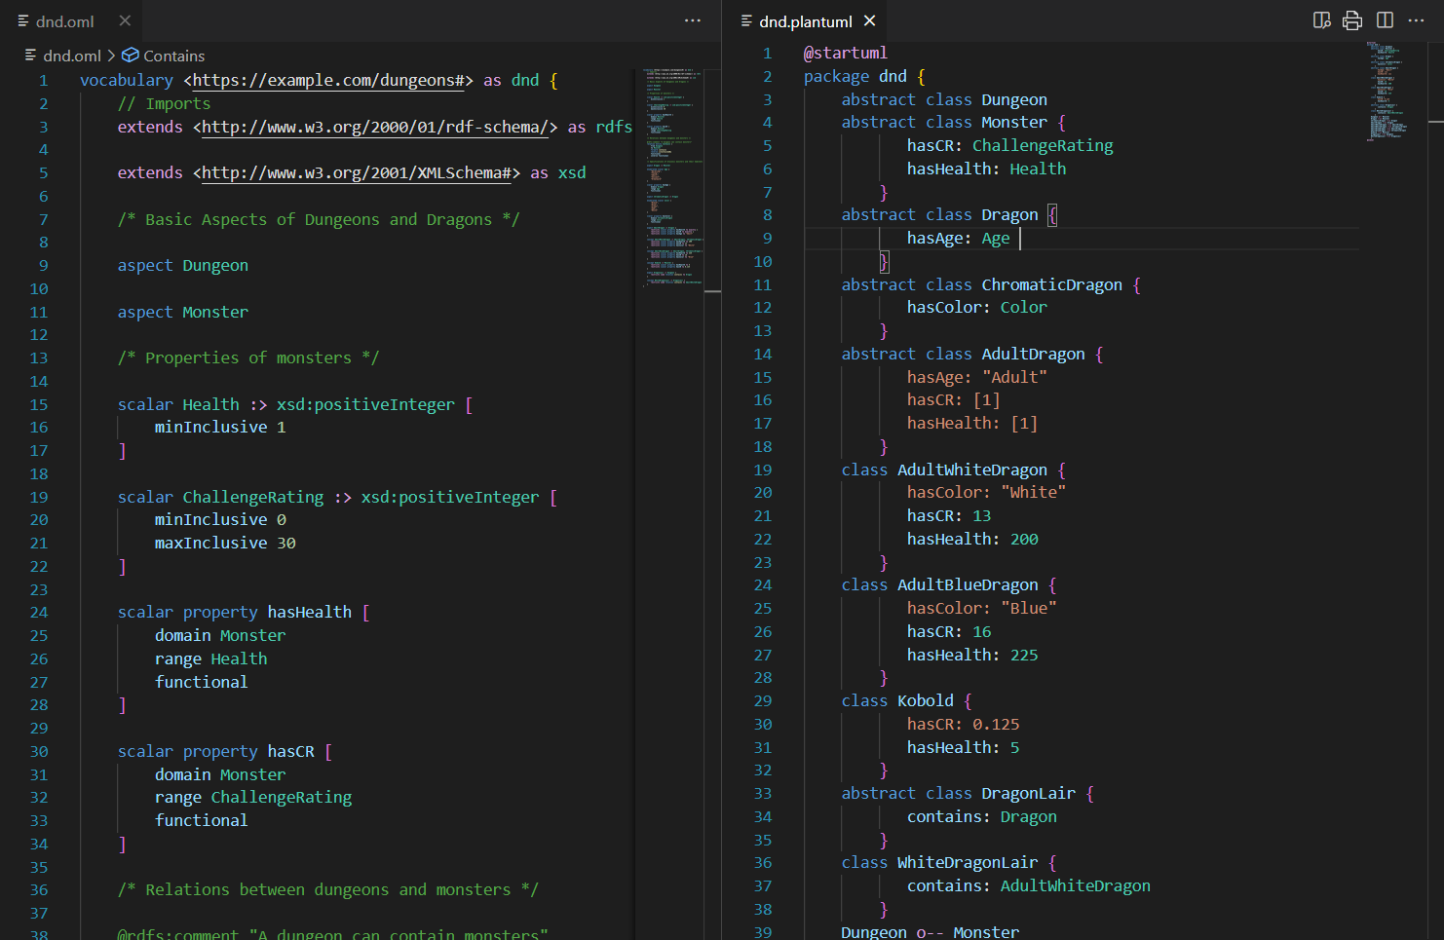Switch to the dnd.plantuml editor tab
The width and height of the screenshot is (1444, 940).
tap(807, 20)
